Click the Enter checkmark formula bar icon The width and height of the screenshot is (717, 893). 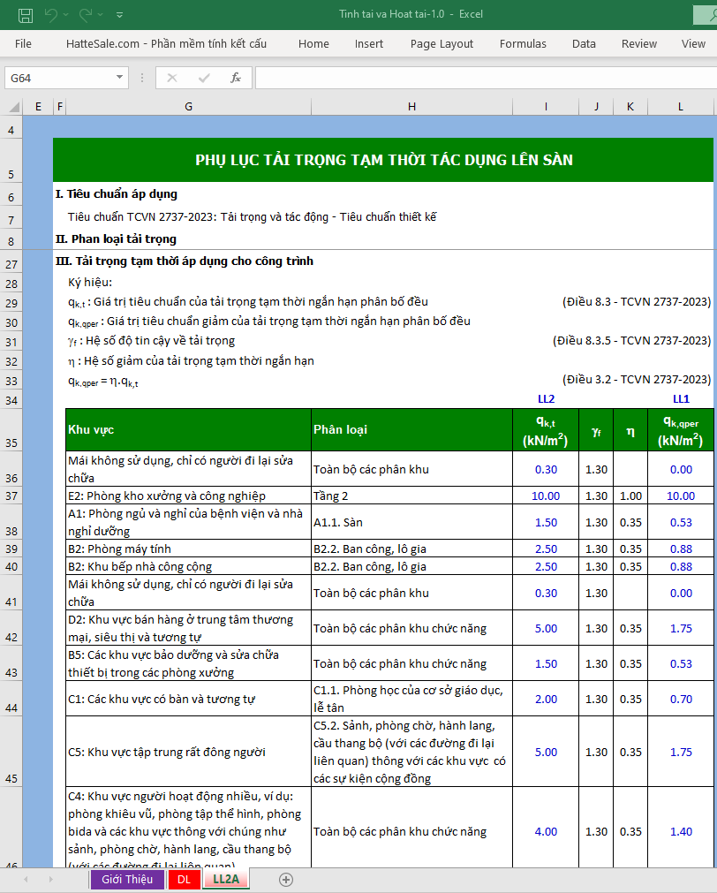pos(204,78)
